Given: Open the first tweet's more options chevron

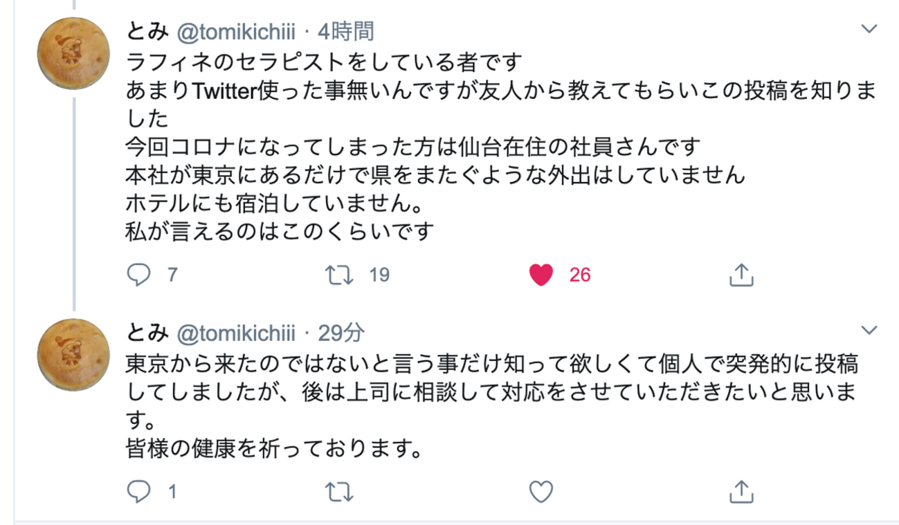Looking at the screenshot, I should pos(868,29).
